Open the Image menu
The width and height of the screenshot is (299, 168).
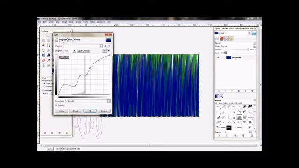pyautogui.click(x=64, y=22)
